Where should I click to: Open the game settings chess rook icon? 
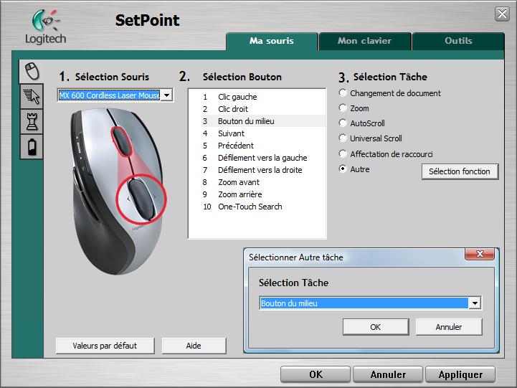(x=32, y=121)
